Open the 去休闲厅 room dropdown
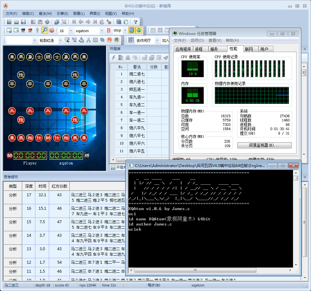The width and height of the screenshot is (311, 291). (x=157, y=40)
